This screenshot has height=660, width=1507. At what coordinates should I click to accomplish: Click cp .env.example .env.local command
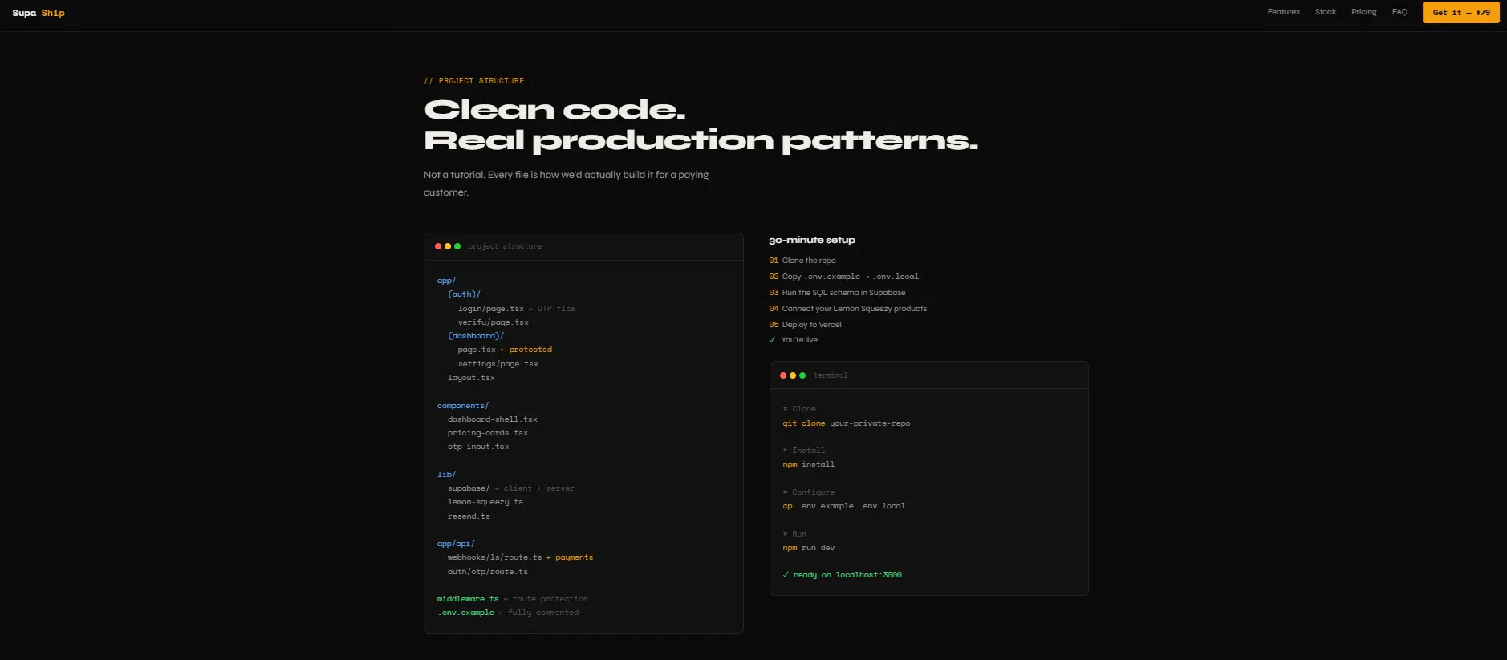[x=843, y=506]
